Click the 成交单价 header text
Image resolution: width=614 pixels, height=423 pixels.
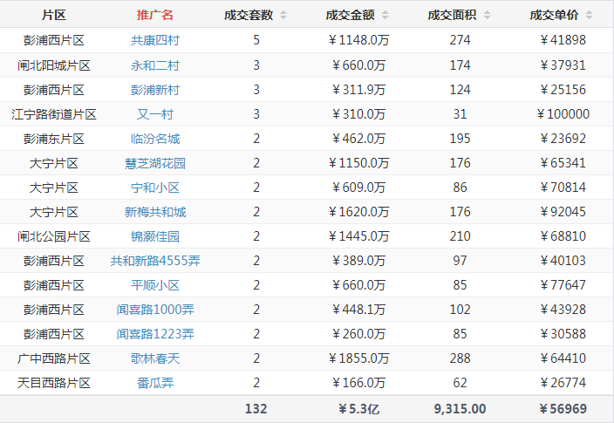(x=554, y=16)
